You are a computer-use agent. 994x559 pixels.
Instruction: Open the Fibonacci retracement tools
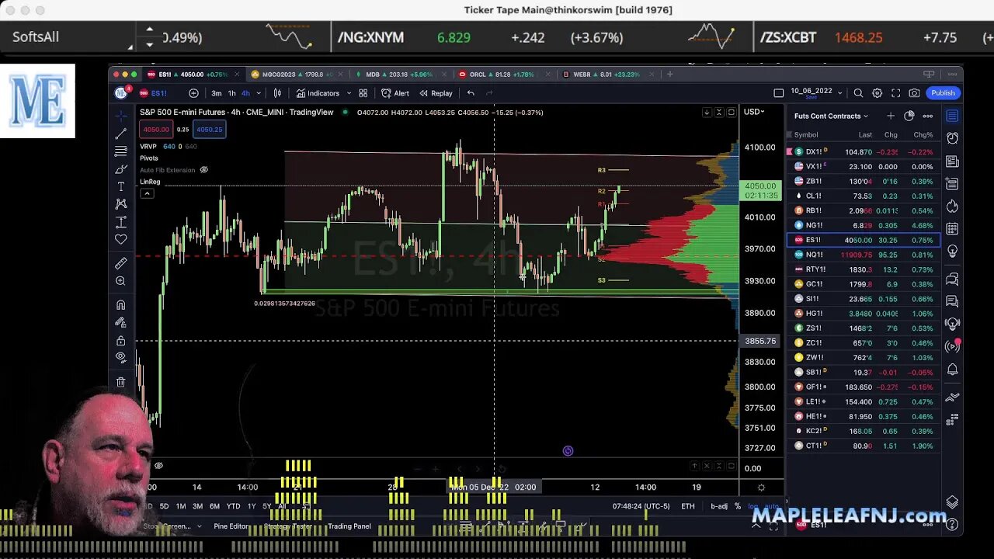(120, 151)
